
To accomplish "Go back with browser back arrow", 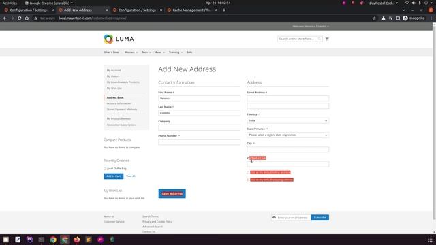I will tap(5, 18).
